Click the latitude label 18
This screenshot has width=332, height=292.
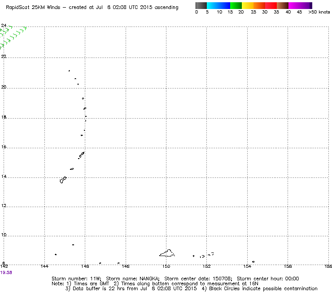click(x=4, y=117)
